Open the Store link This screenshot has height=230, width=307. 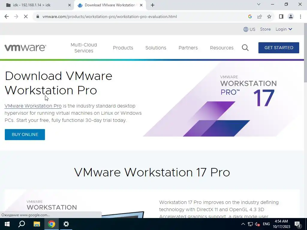pyautogui.click(x=265, y=29)
